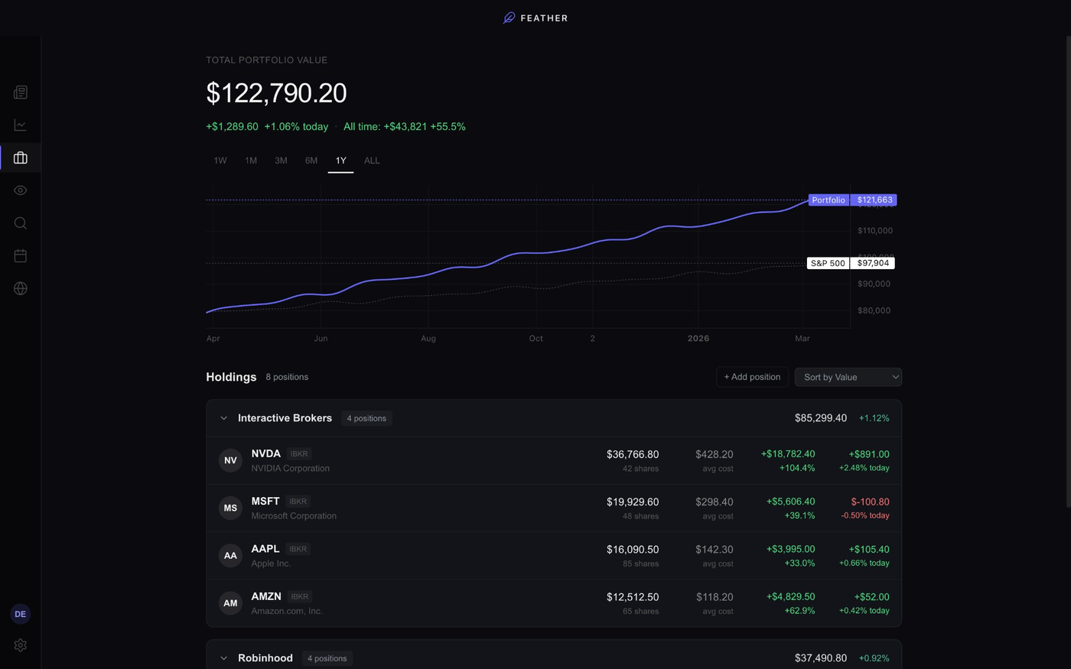Toggle the 6M chart range
Screen dimensions: 1071x669
[311, 161]
